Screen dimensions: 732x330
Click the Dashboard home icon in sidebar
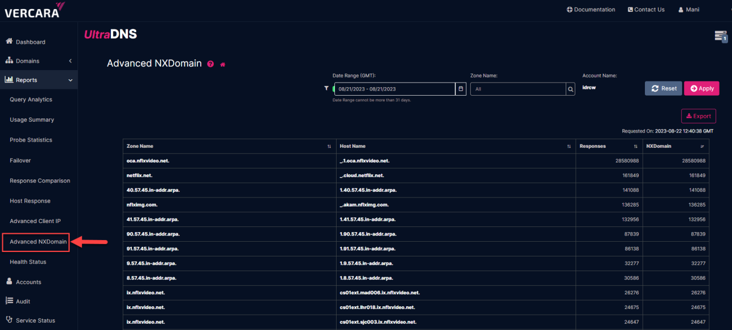pyautogui.click(x=9, y=42)
